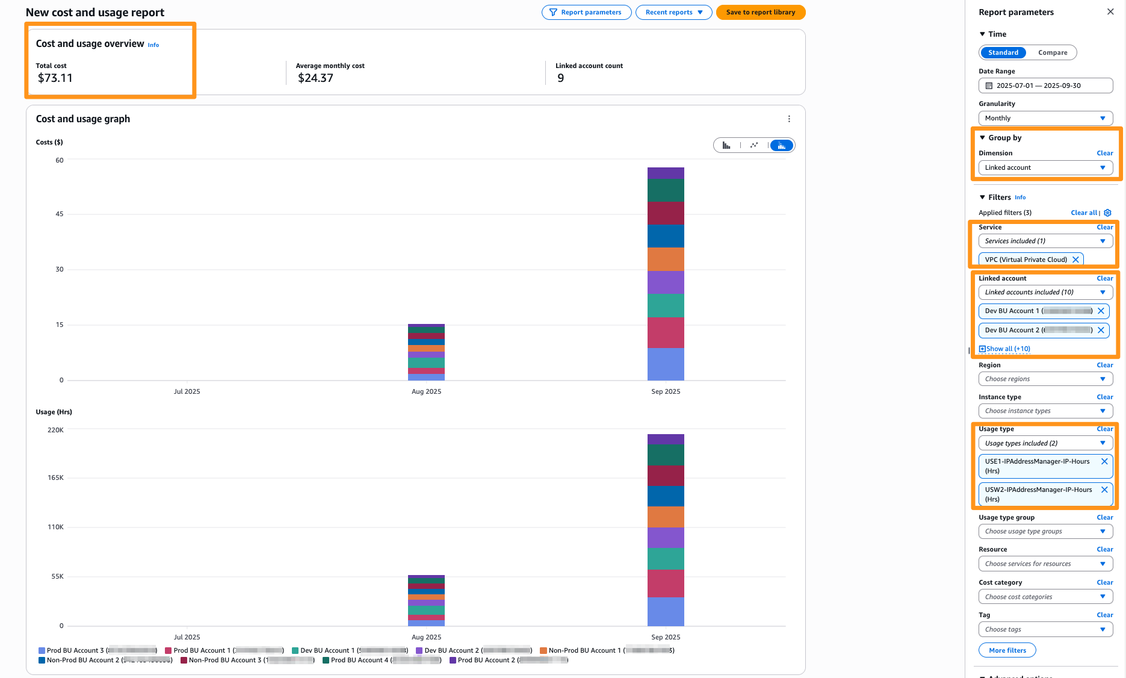Select the line chart view icon
1126x678 pixels.
(x=755, y=145)
